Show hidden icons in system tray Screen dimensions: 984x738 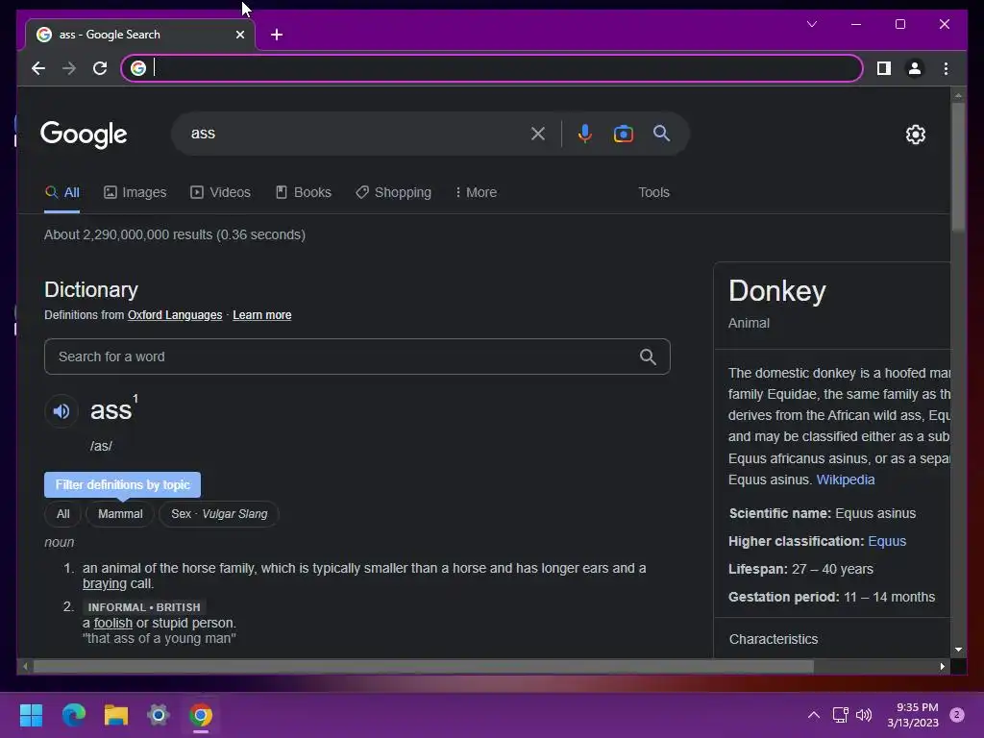[813, 715]
